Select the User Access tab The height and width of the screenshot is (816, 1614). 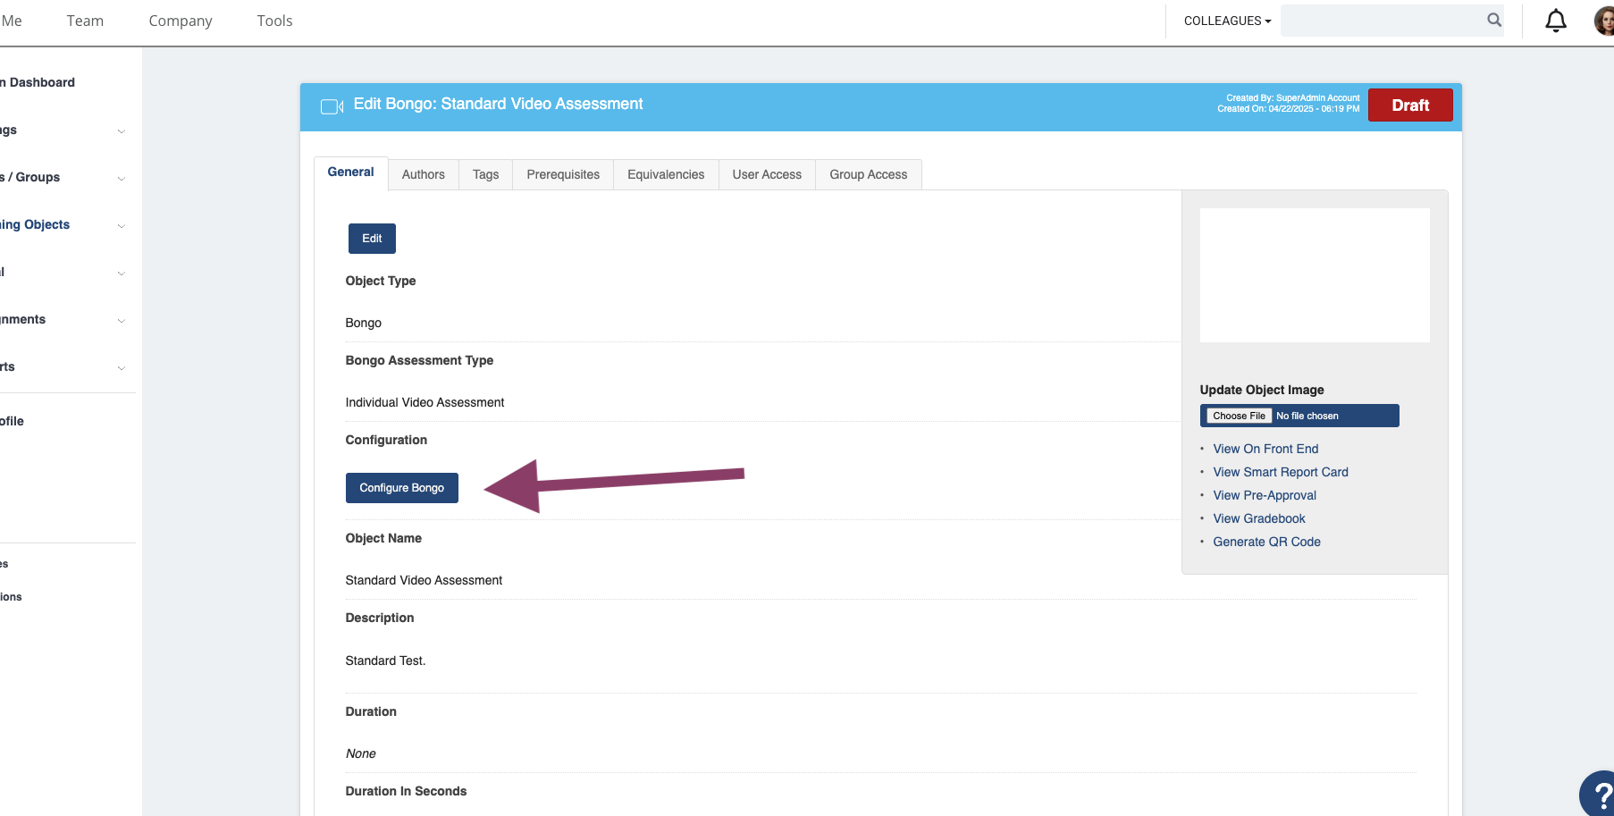point(767,174)
